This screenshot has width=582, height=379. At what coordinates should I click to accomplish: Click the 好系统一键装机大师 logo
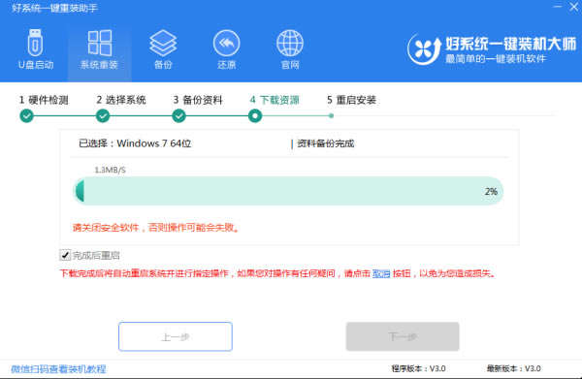point(491,49)
